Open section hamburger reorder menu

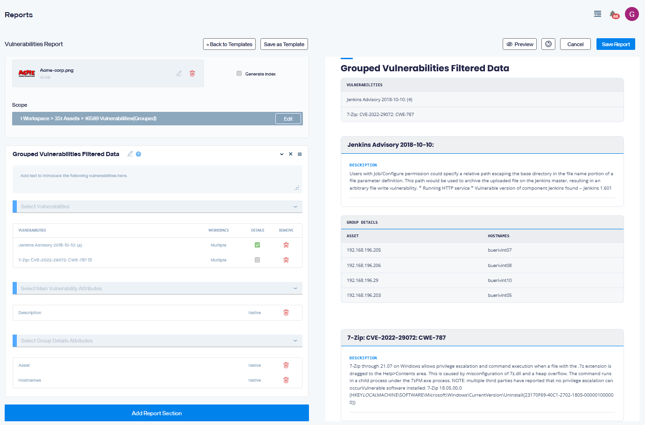click(x=300, y=154)
